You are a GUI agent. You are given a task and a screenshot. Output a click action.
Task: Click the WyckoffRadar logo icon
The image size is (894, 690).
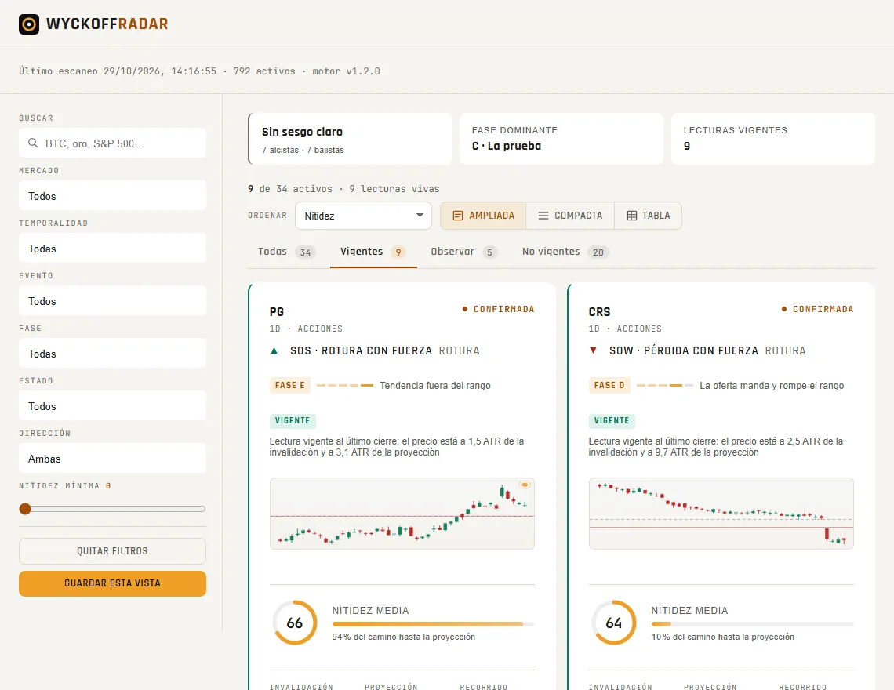coord(29,24)
